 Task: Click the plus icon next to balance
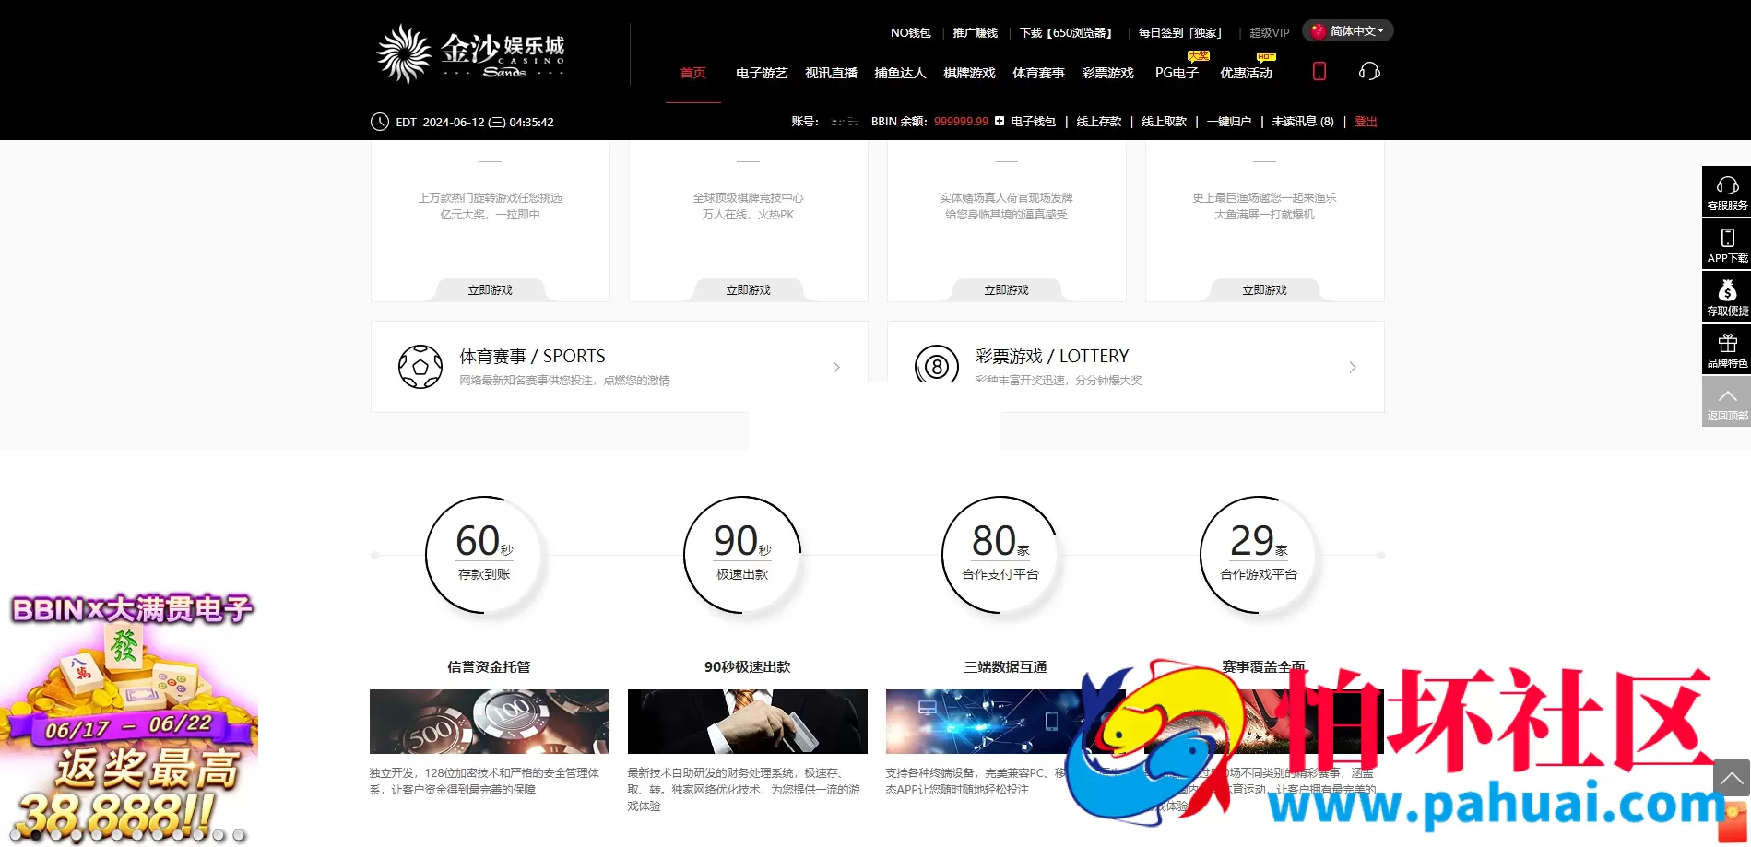click(x=1000, y=121)
